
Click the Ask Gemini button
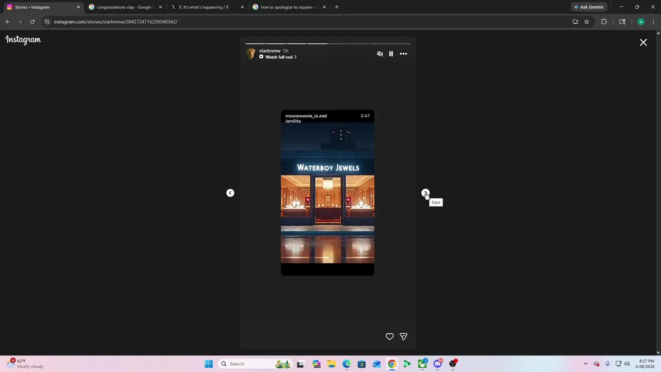pyautogui.click(x=588, y=7)
